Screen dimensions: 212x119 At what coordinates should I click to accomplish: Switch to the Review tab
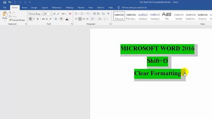click(81, 8)
